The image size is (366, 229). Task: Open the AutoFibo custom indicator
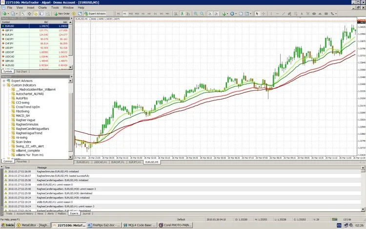point(22,98)
